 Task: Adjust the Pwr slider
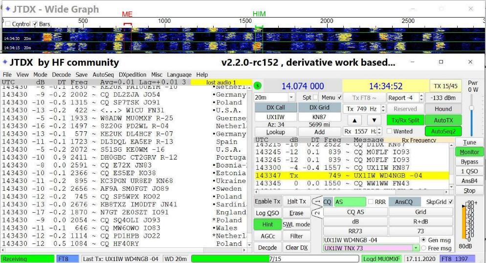471,108
